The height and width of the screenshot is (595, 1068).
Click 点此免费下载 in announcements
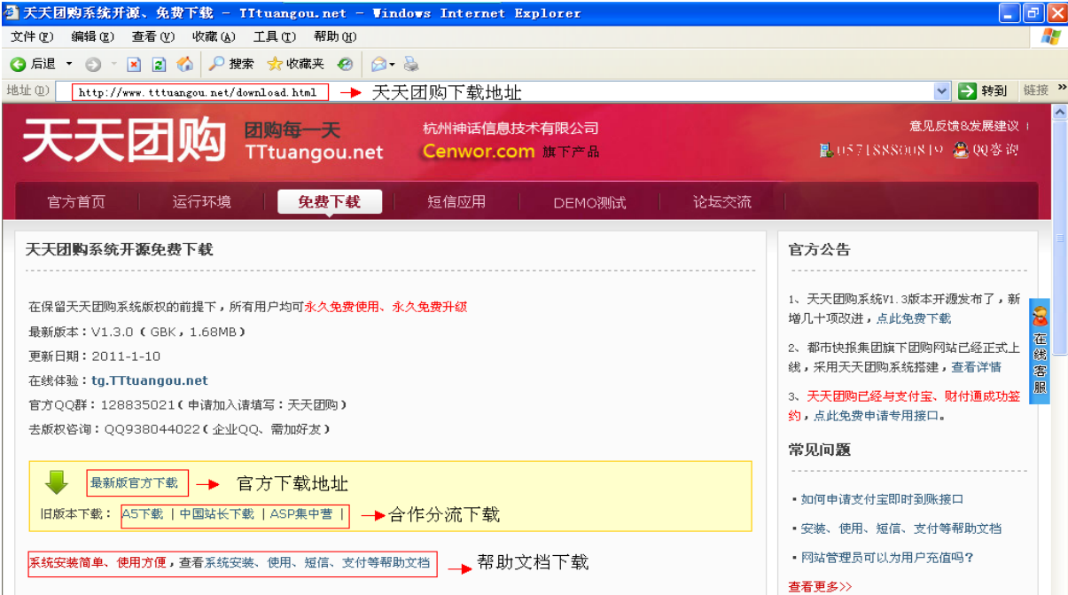[x=914, y=318]
